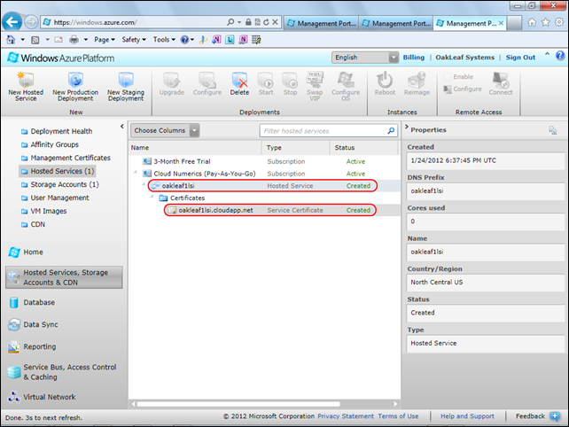Open the Virtual Network section

[x=42, y=397]
